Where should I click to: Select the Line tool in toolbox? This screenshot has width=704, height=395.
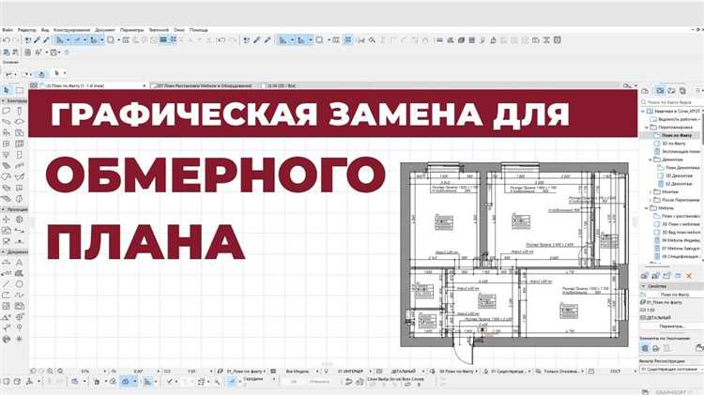tap(7, 284)
